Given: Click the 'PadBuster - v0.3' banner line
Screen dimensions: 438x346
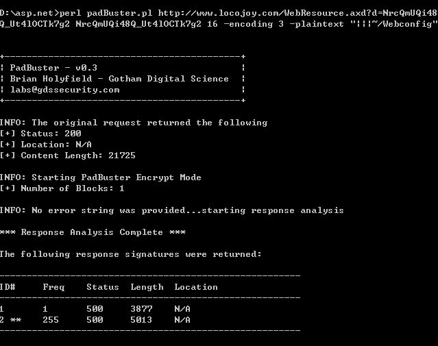Looking at the screenshot, I should tap(53, 68).
